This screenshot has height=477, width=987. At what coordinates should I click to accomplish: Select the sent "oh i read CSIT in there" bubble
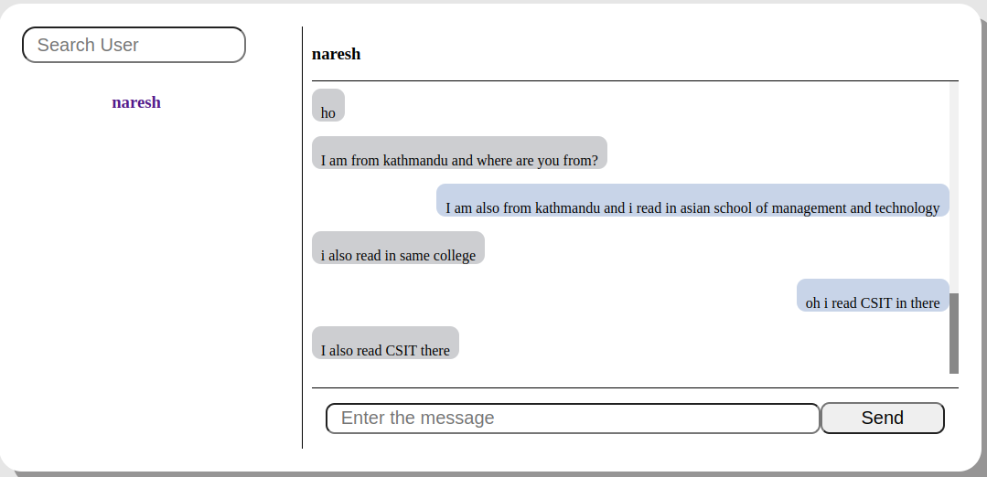tap(873, 296)
